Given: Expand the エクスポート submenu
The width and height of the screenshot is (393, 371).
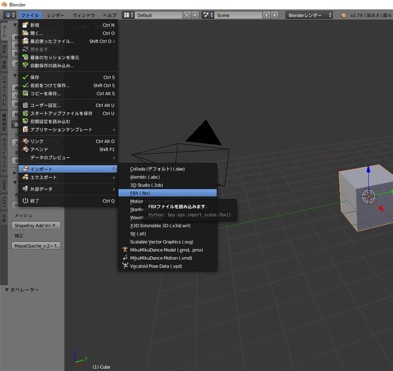Looking at the screenshot, I should point(114,178).
